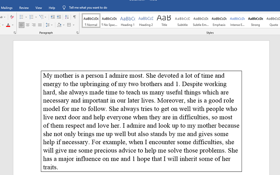The width and height of the screenshot is (280, 175).
Task: Click the Tell me what you want to do box
Action: (88, 8)
